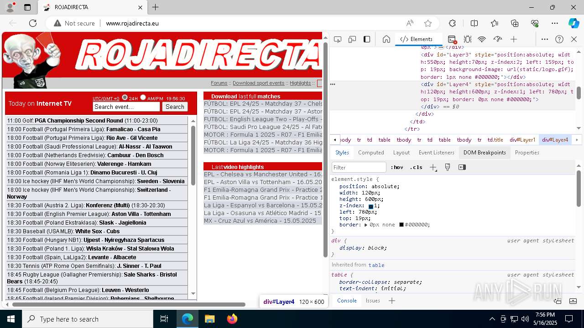The image size is (584, 328).
Task: Switch to the Layout tab
Action: click(x=401, y=153)
